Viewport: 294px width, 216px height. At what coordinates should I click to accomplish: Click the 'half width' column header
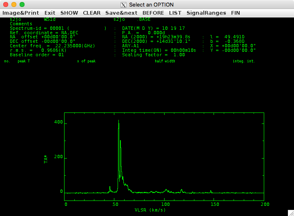[x=165, y=61]
